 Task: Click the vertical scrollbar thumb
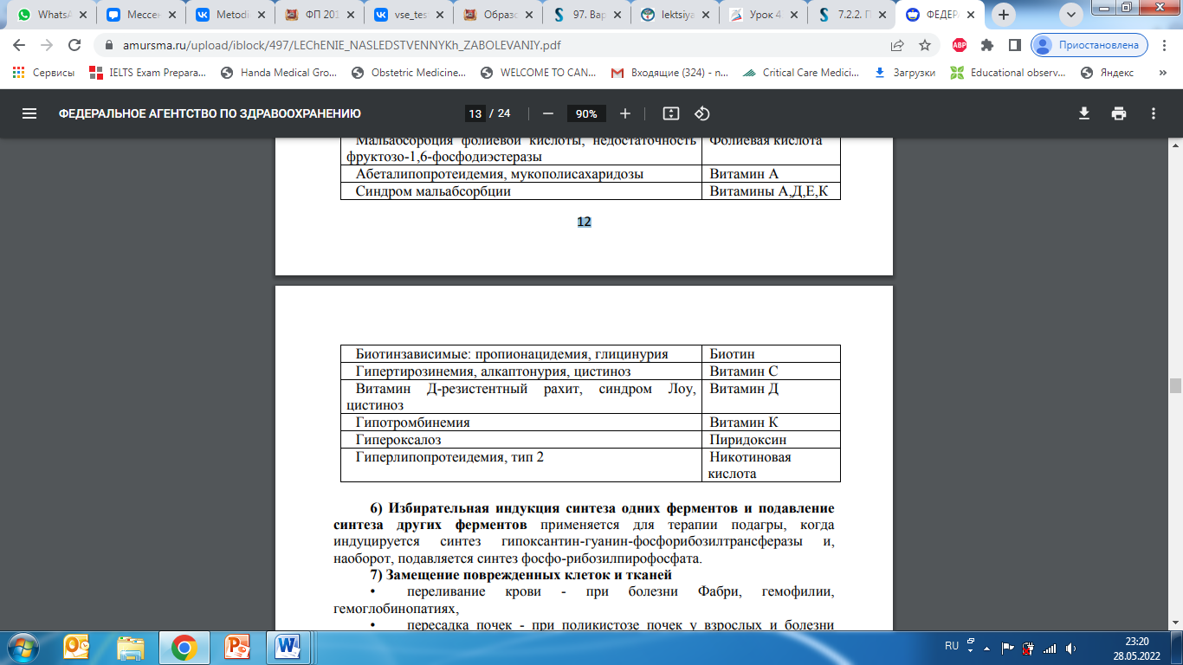pos(1175,386)
